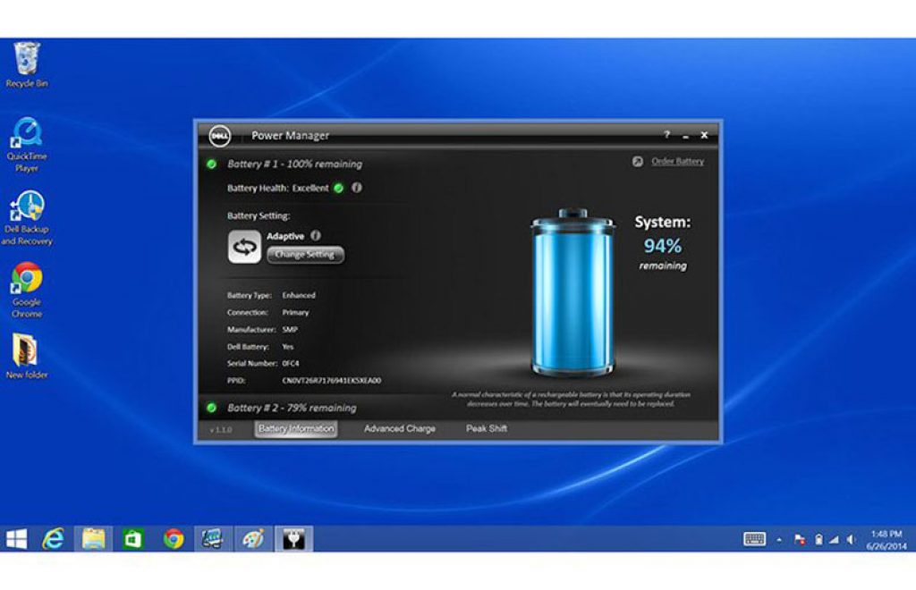This screenshot has height=590, width=916.
Task: Show info about the Adaptive setting
Action: [x=316, y=236]
